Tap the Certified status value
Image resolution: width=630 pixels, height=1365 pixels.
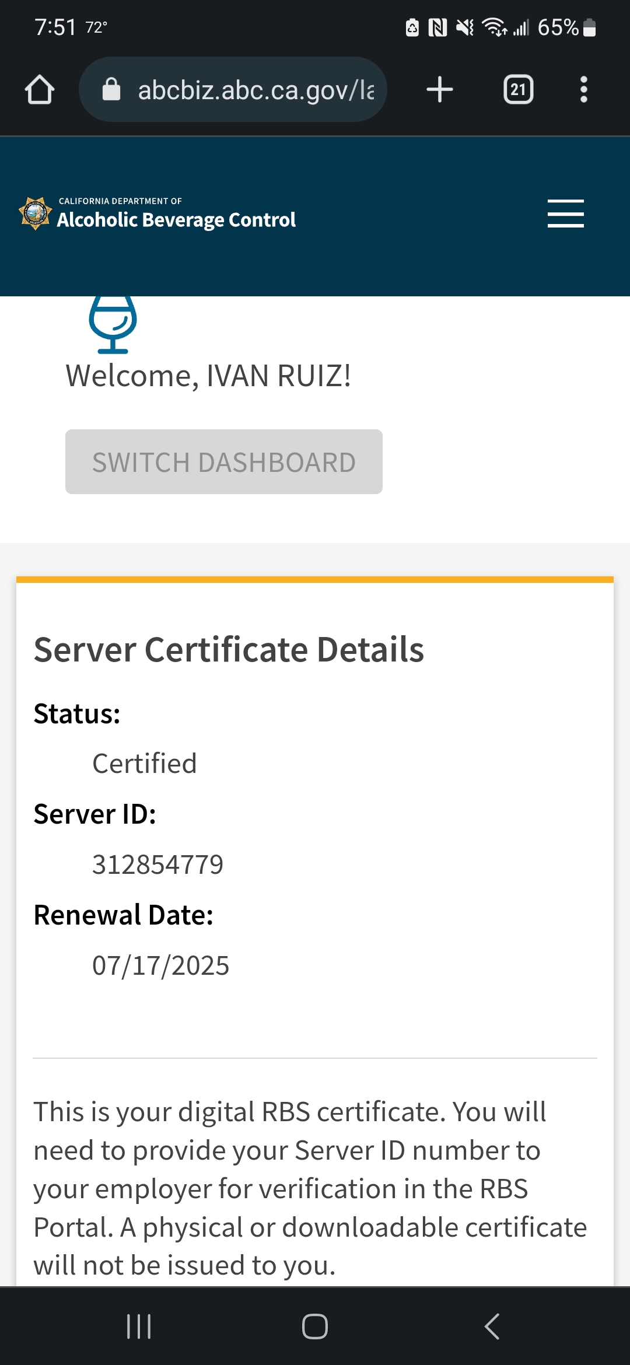pos(145,764)
